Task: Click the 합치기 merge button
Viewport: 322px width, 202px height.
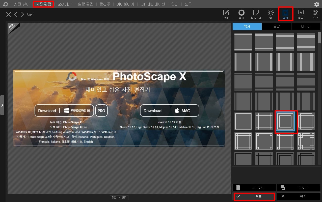Action: click(x=299, y=188)
